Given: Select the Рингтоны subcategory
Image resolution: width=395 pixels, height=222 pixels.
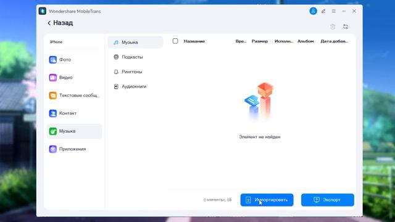Looking at the screenshot, I should click(x=135, y=72).
